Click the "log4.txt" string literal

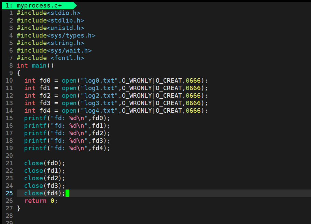point(99,111)
